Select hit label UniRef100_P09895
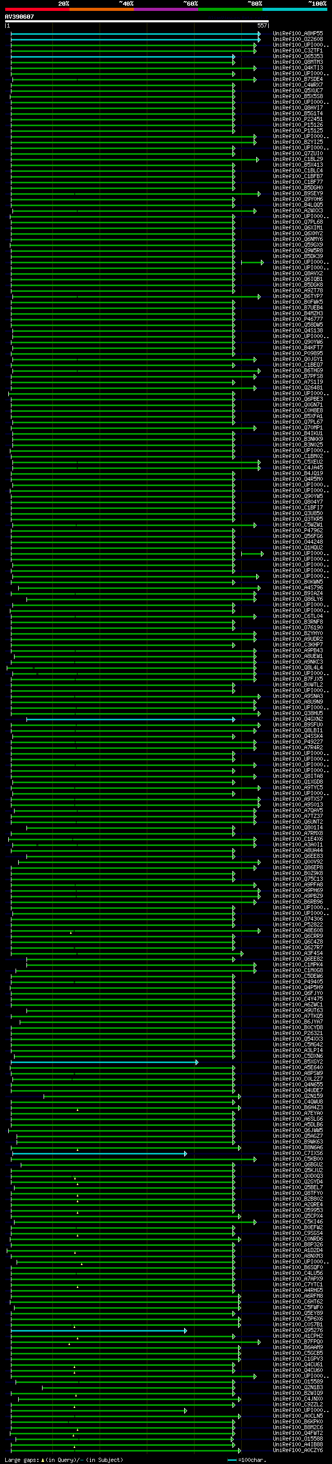This screenshot has height=1464, width=332. coord(298,354)
